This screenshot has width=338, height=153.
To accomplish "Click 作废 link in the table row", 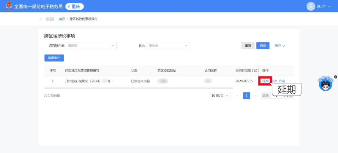I will [282, 81].
